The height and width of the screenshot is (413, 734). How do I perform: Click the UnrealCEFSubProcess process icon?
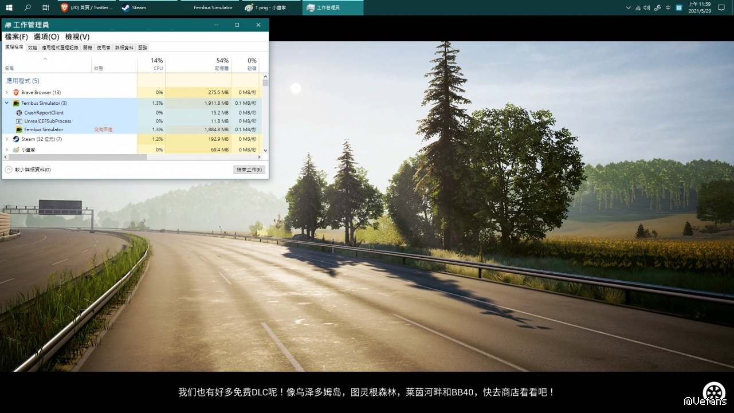pos(19,121)
